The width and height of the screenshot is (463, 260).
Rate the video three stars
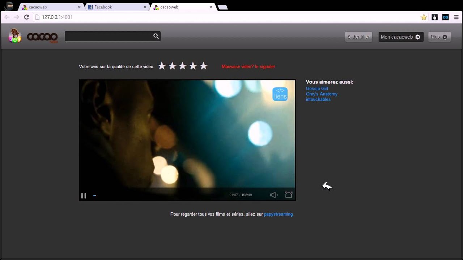point(183,66)
